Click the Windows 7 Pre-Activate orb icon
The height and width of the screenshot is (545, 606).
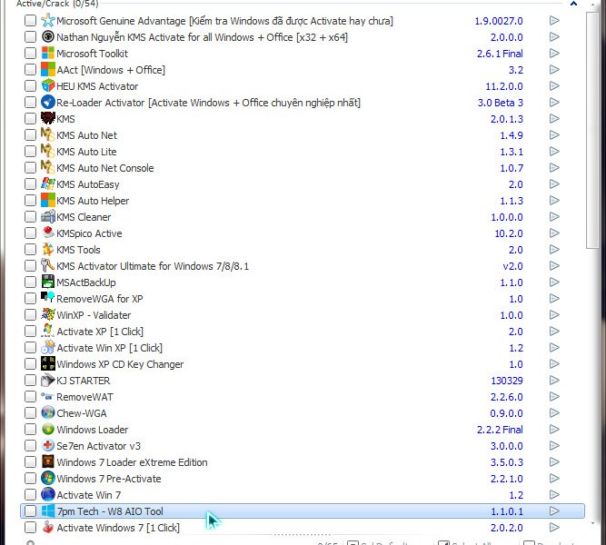(x=48, y=478)
